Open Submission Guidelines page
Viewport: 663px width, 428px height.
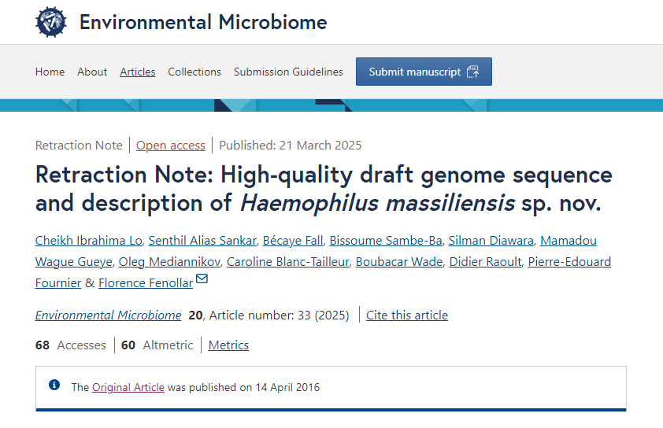288,72
